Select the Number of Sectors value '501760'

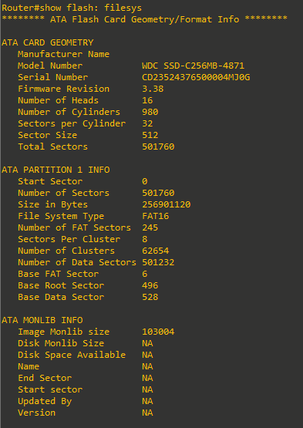coord(158,193)
